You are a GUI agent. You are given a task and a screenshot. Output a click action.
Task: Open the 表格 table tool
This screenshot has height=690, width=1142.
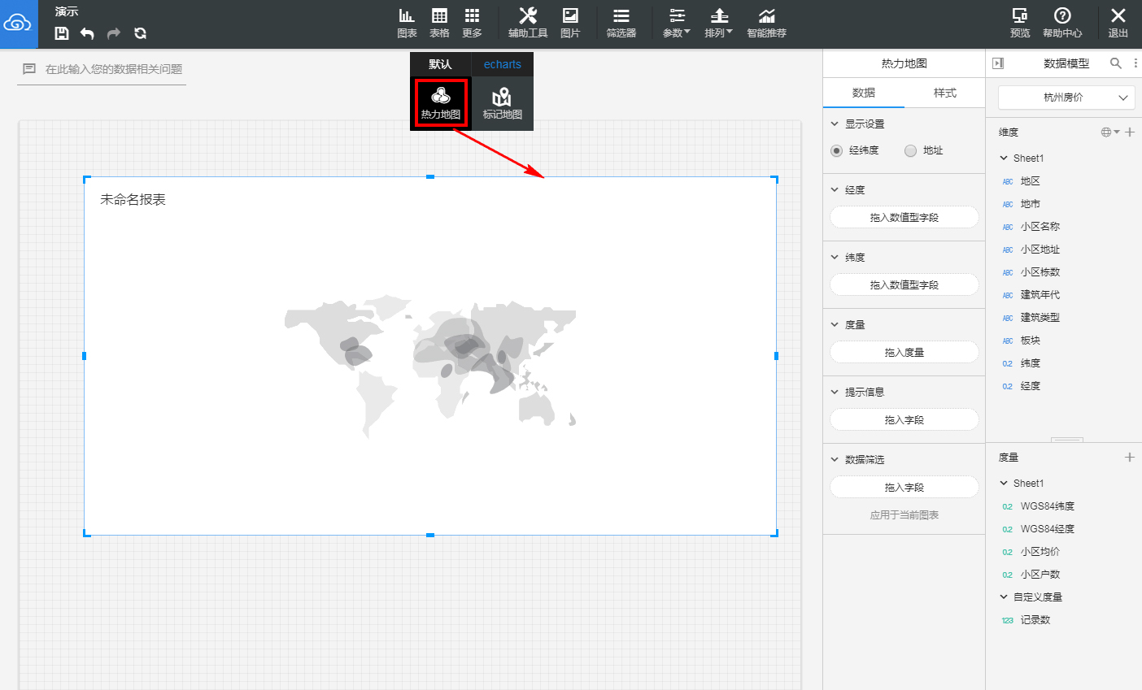pos(439,23)
